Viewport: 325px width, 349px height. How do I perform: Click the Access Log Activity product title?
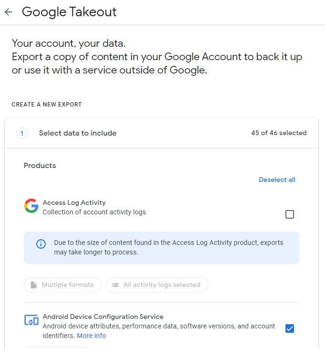(74, 202)
